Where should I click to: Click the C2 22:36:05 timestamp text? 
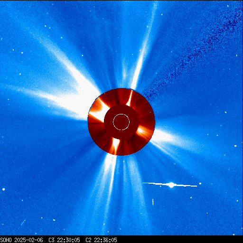pos(101,240)
